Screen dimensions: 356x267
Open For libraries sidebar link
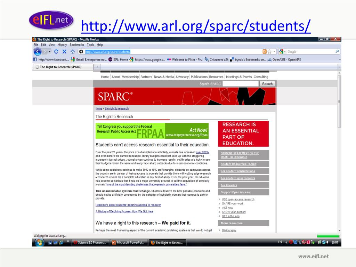coord(229,185)
